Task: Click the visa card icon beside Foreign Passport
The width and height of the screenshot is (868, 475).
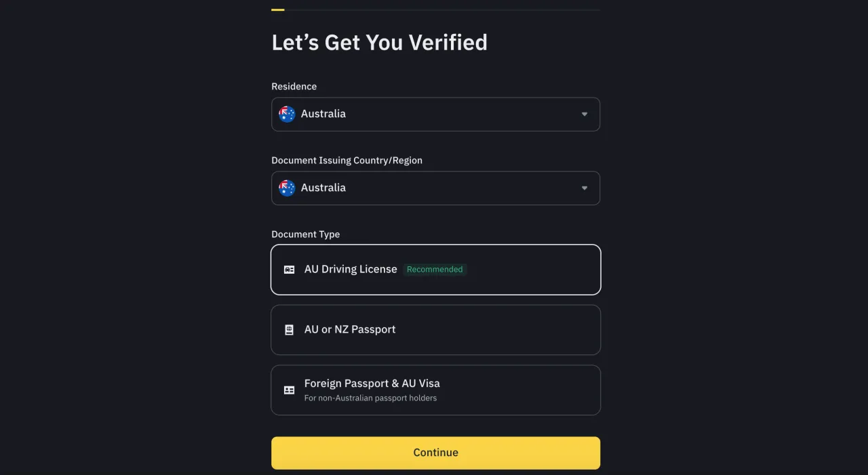Action: pyautogui.click(x=289, y=390)
